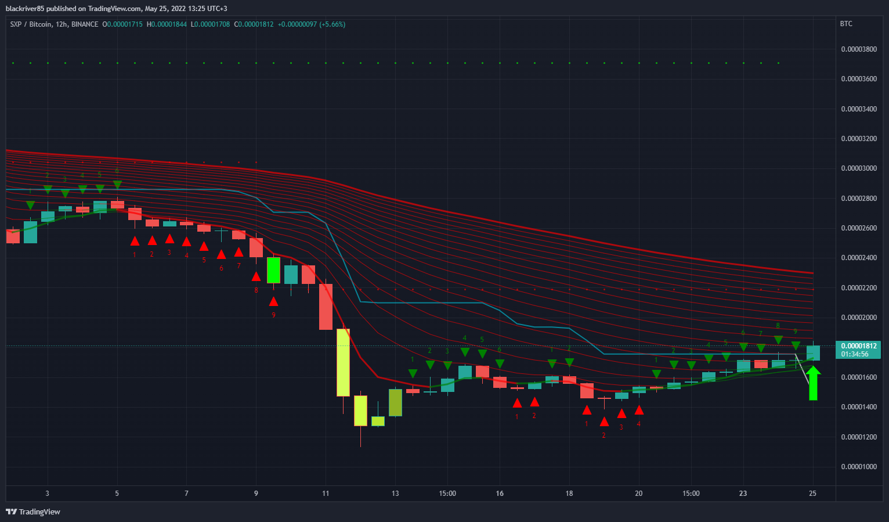Screen dimensions: 889x522
Task: Click the open value O0.00001715
Action: [122, 24]
